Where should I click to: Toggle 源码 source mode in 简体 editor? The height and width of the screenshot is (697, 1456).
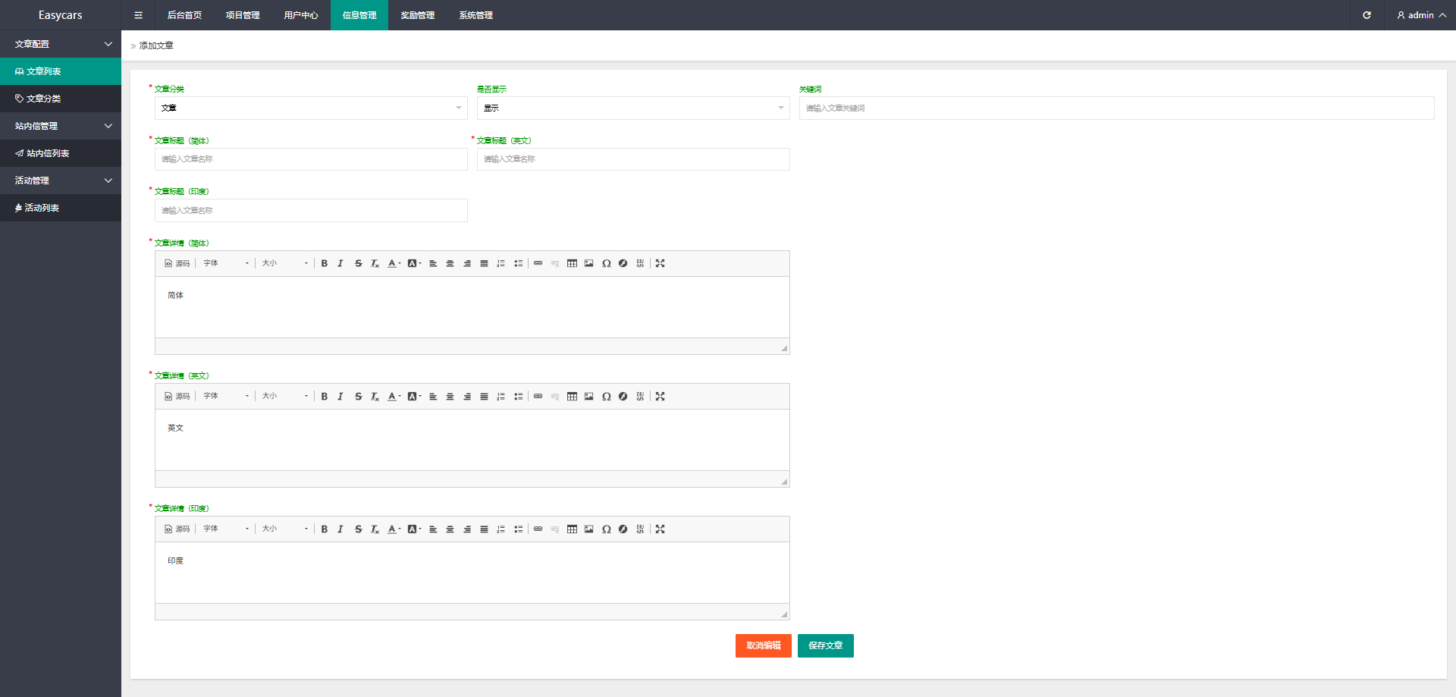point(177,263)
